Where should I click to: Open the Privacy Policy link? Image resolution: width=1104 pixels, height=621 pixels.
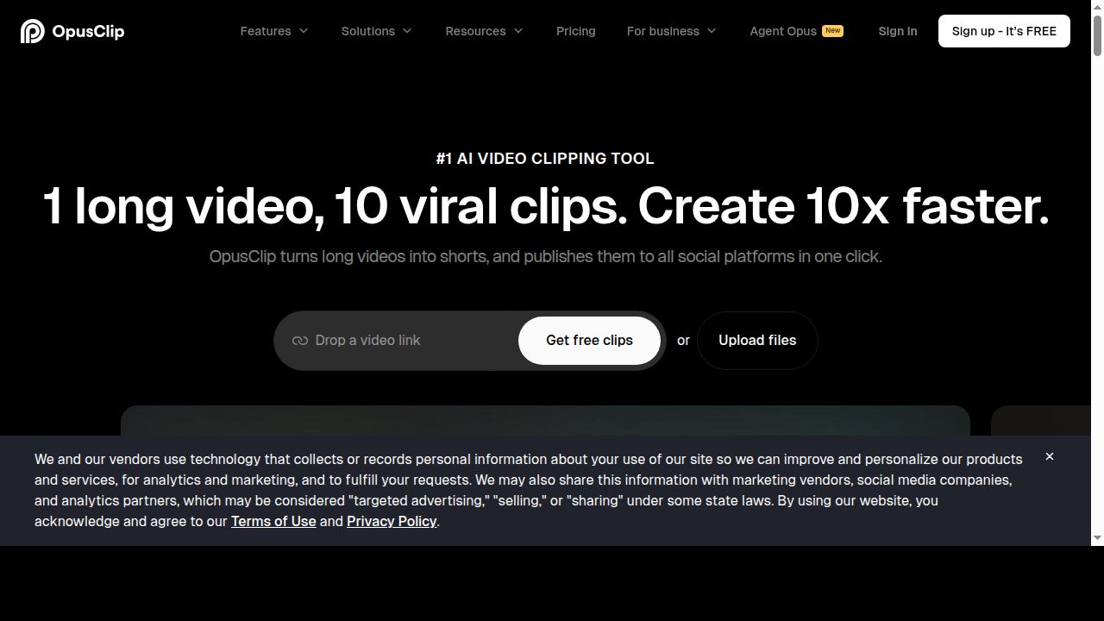pos(392,521)
